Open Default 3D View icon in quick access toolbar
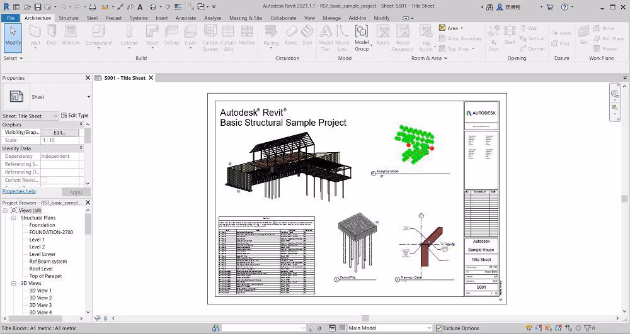 tap(152, 7)
